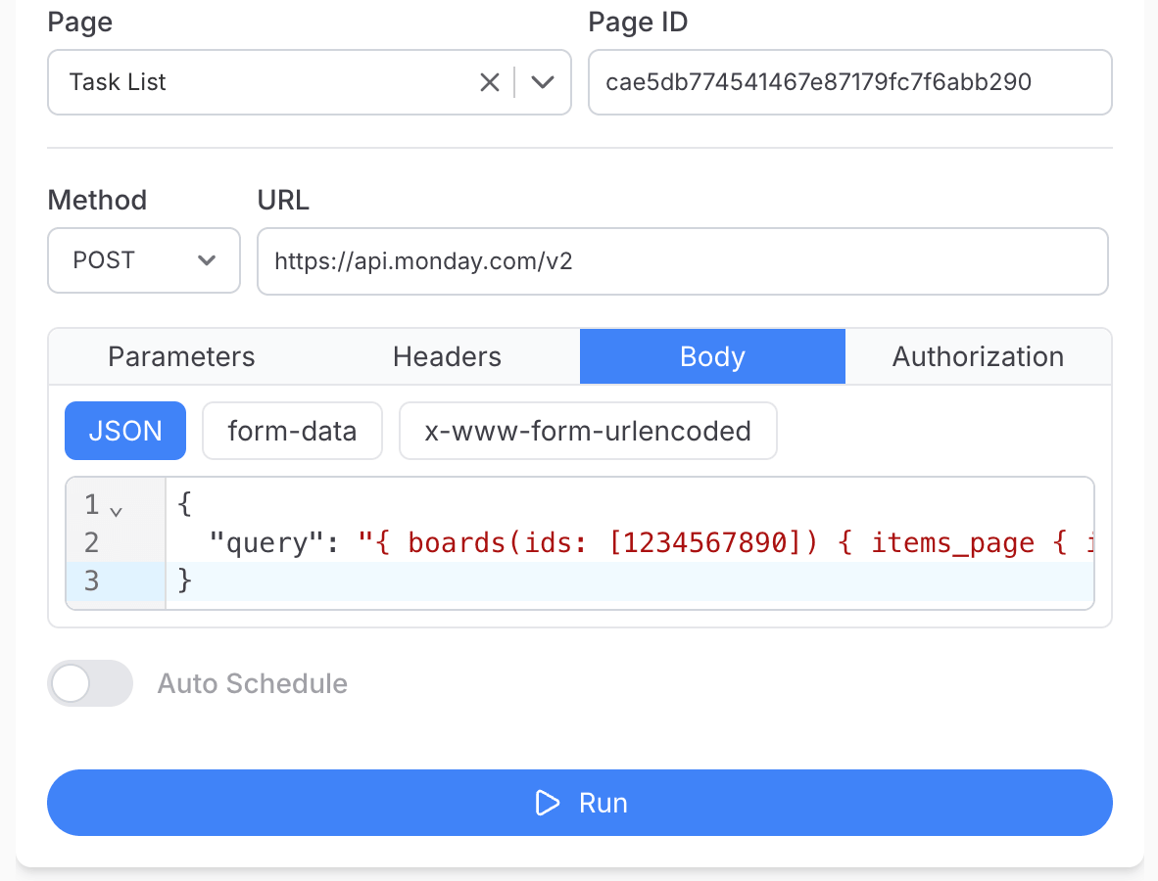Choose the form-data body type
This screenshot has height=881, width=1158.
[x=293, y=431]
